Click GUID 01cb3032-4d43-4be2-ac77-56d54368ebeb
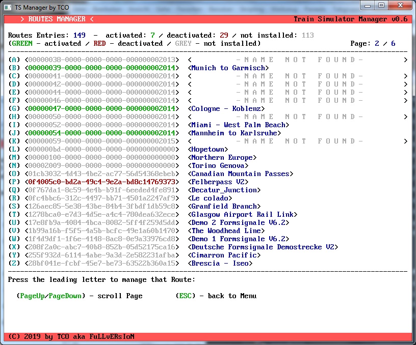 pyautogui.click(x=102, y=174)
